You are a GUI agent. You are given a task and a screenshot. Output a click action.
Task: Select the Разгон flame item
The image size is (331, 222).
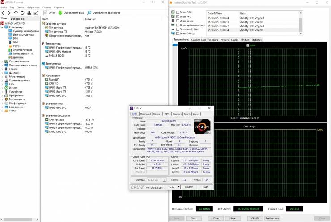15,46
